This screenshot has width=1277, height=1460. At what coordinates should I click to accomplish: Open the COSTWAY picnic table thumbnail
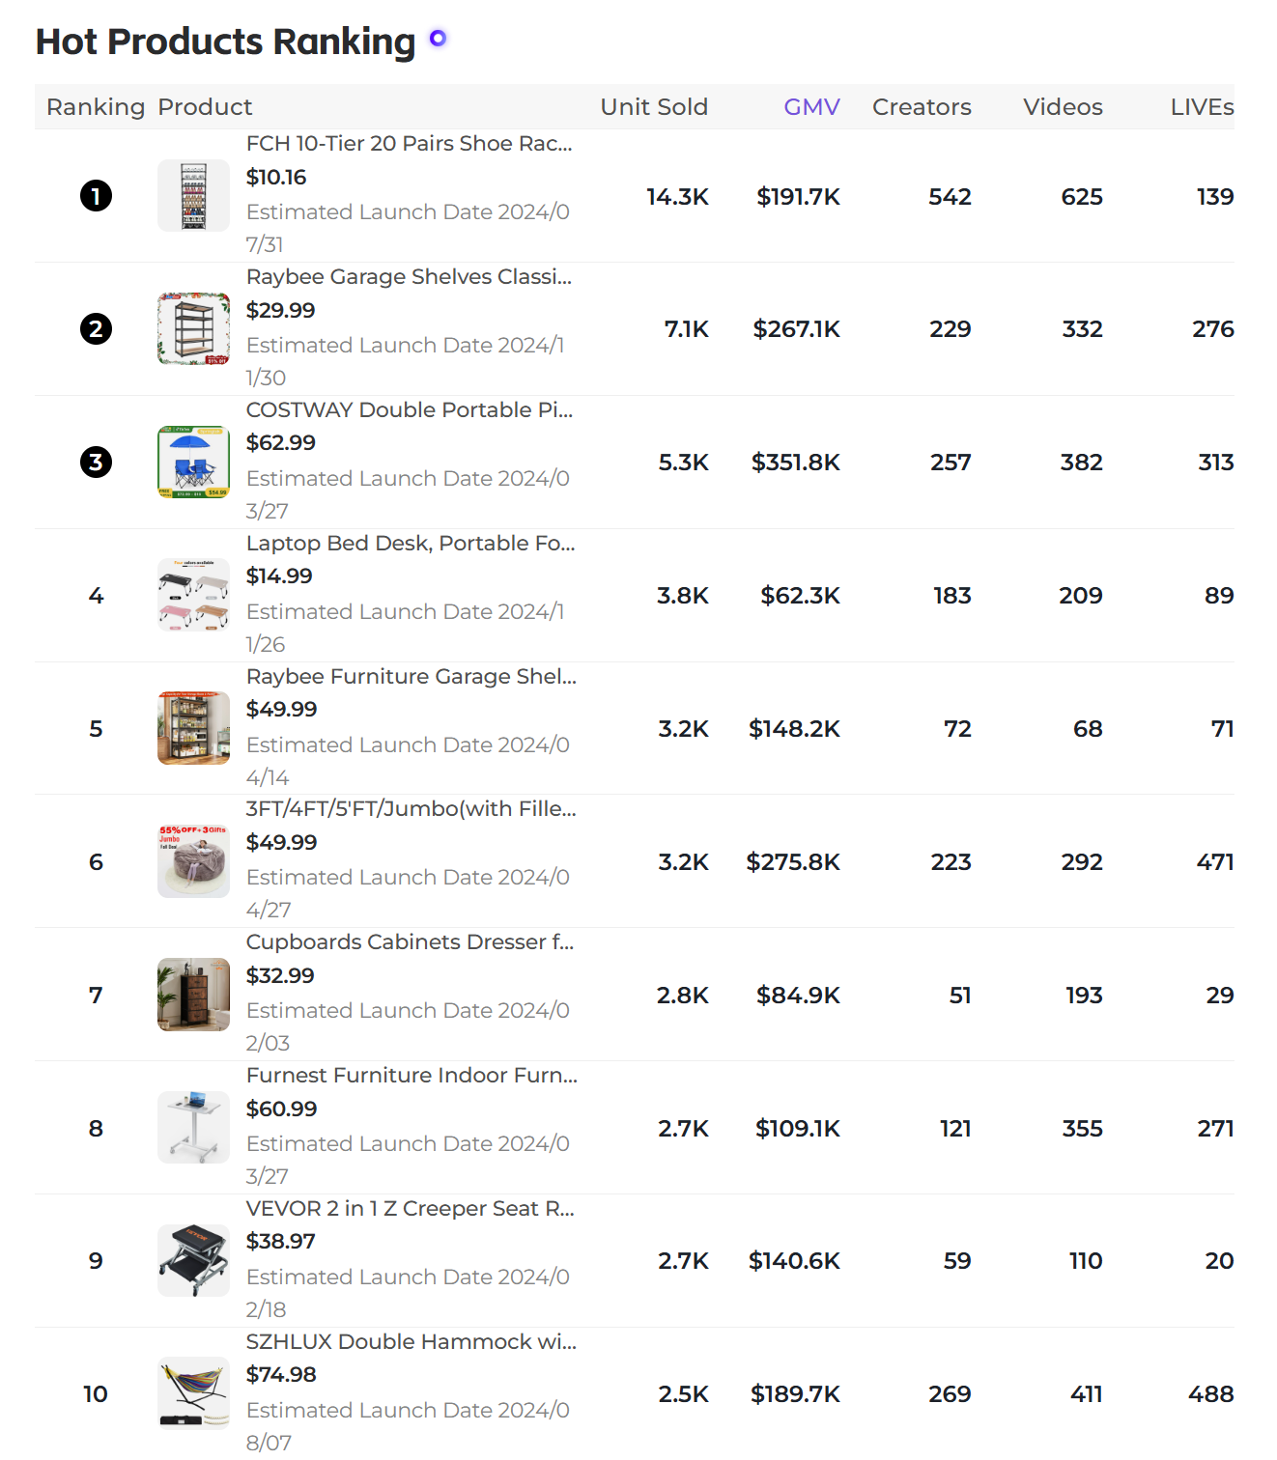pos(193,463)
